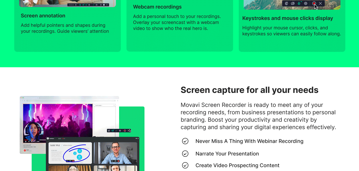
Task: Click the muted speaker icon in recorder toolbar
Action: (x=293, y=3)
